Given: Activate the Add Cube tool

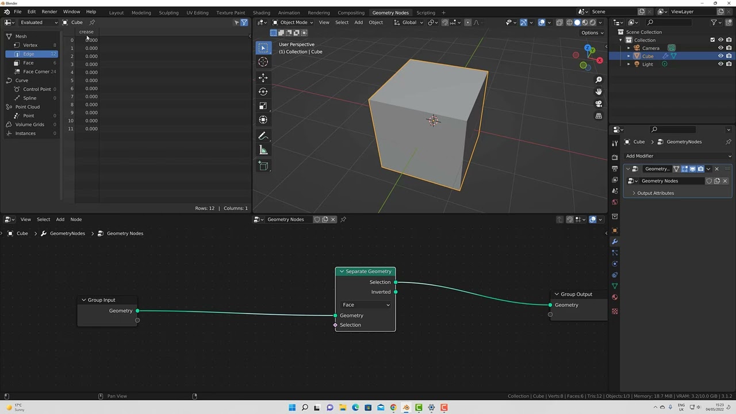Looking at the screenshot, I should (263, 166).
